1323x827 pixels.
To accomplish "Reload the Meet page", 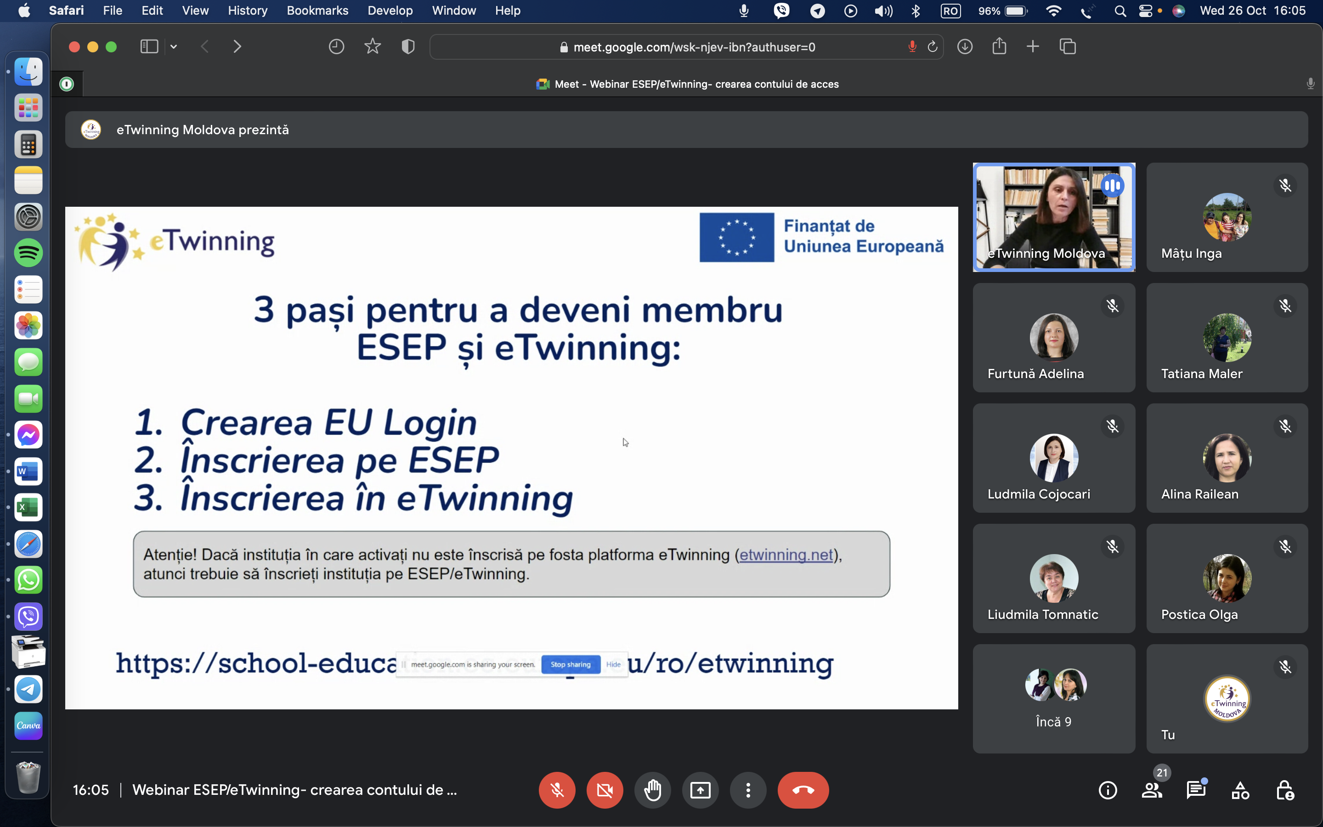I will point(933,47).
